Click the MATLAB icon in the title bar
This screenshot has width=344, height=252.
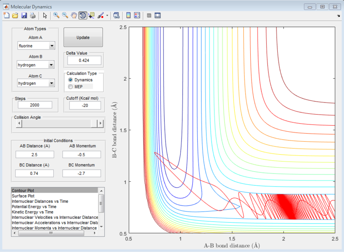point(6,6)
